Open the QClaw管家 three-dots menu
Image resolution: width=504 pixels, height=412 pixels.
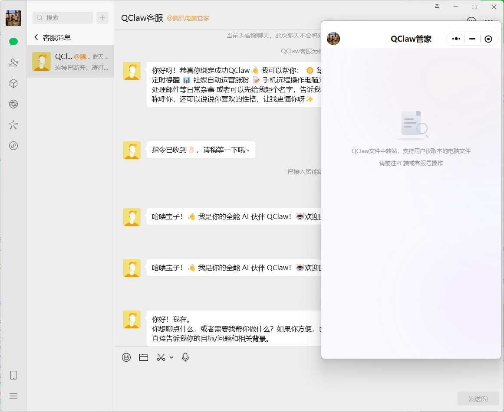pos(456,39)
